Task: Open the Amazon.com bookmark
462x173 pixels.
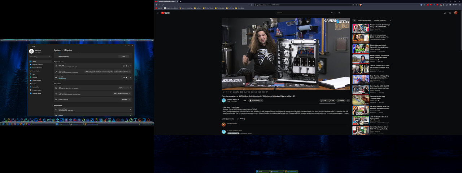Action: click(x=171, y=8)
